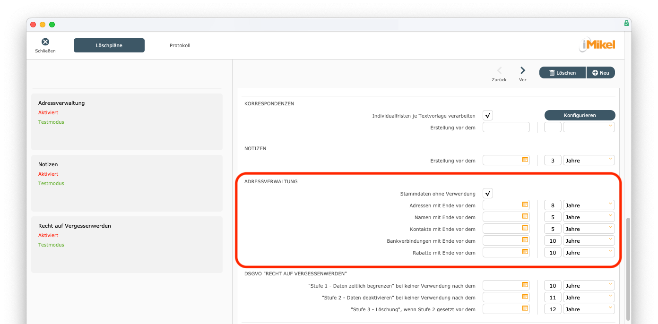
Task: Click the iMikel logo
Action: 597,45
